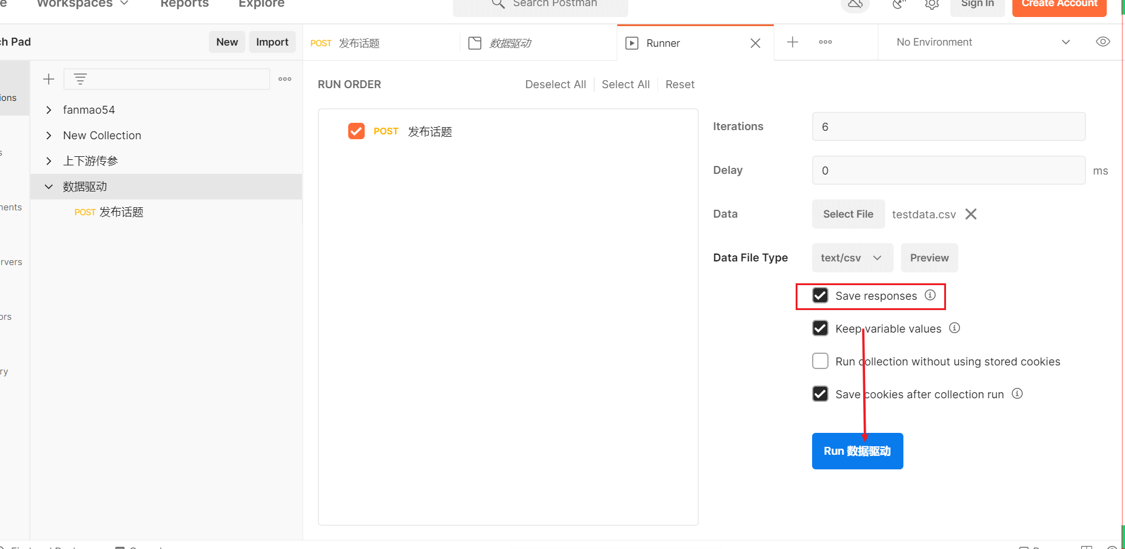
Task: Click the Import button
Action: pyautogui.click(x=272, y=42)
